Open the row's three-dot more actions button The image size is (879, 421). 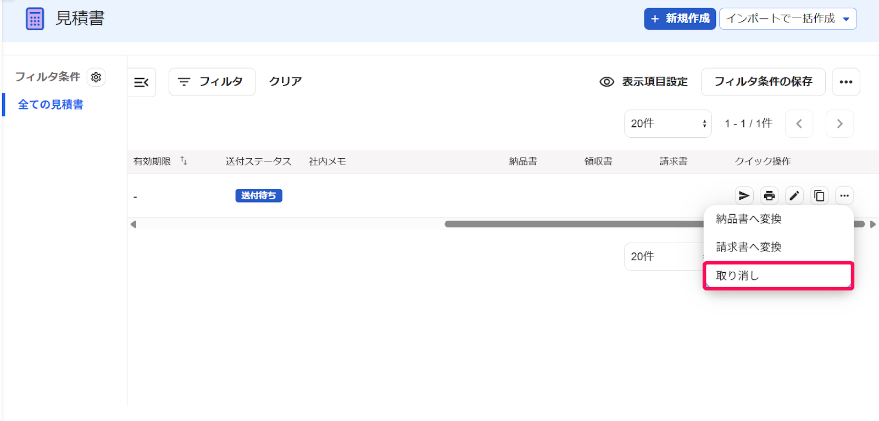844,195
